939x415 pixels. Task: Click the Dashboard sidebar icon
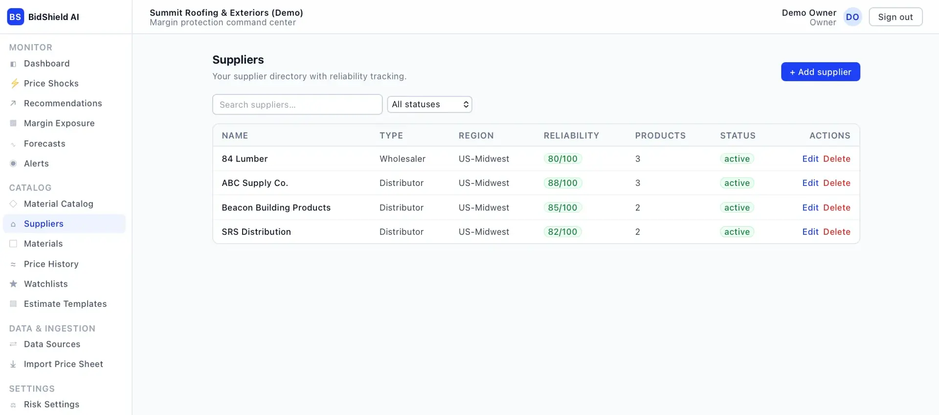(13, 64)
